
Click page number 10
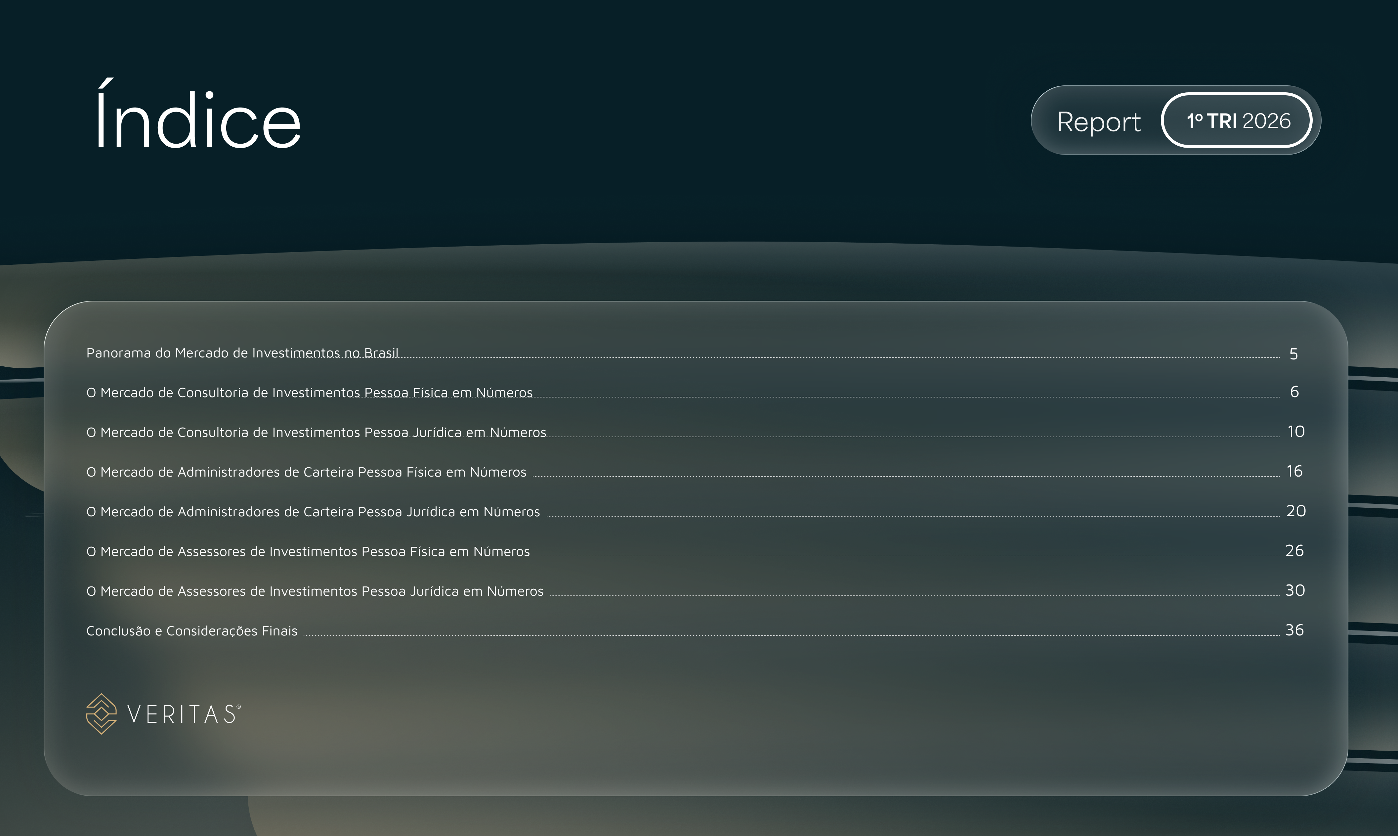(x=1295, y=432)
